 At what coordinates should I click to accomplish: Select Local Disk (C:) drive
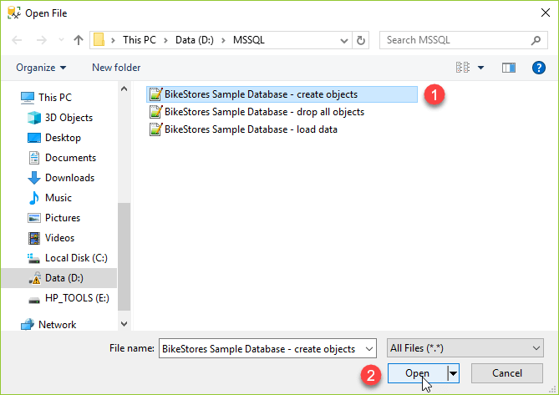(76, 258)
